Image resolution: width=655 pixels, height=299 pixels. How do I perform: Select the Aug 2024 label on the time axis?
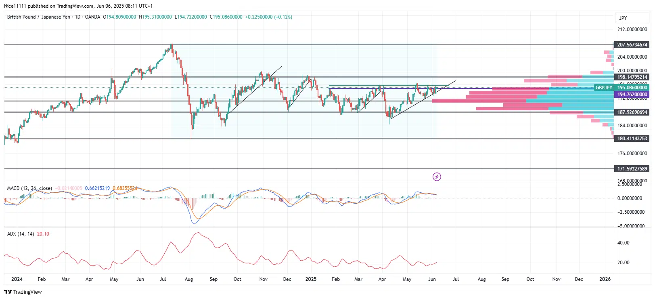point(188,279)
